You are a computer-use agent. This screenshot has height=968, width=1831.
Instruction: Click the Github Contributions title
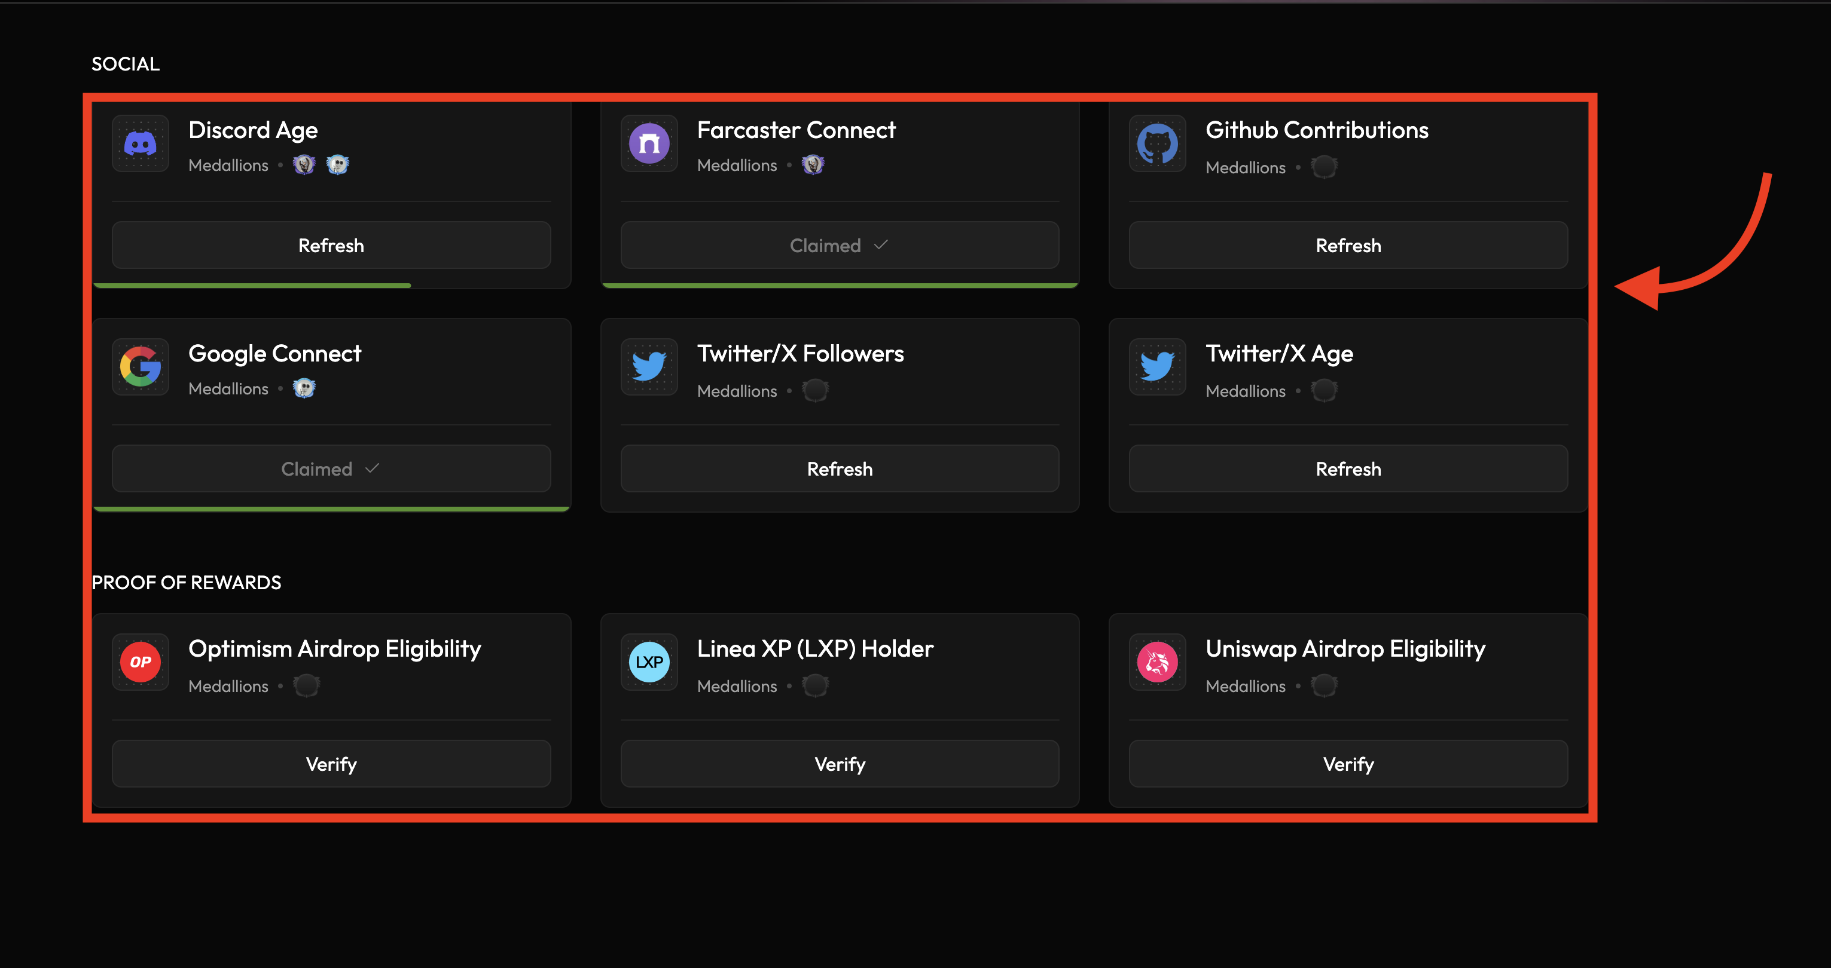[x=1317, y=130]
